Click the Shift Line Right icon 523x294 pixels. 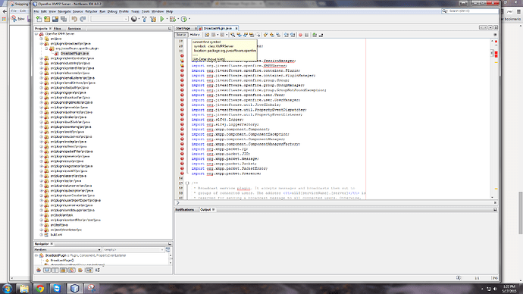tap(293, 35)
